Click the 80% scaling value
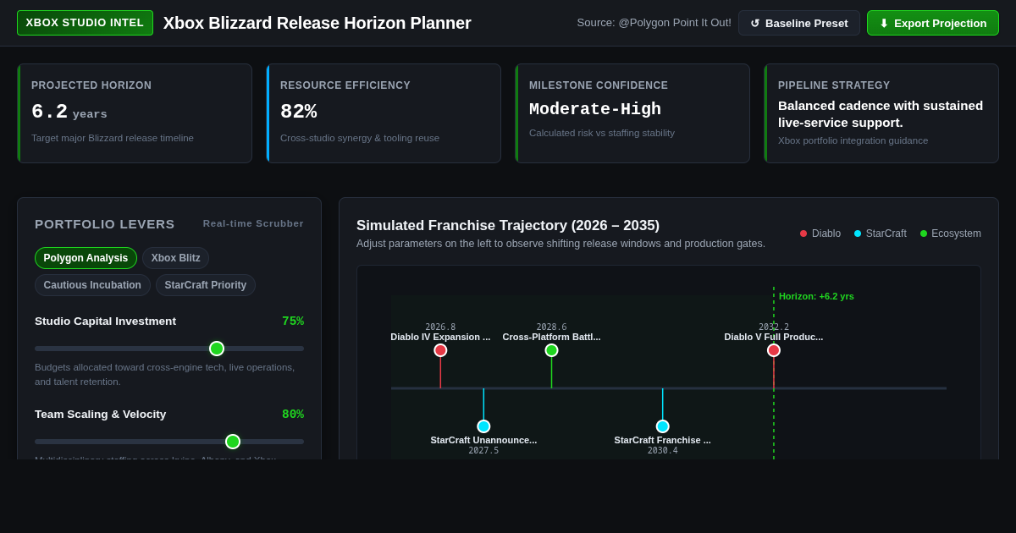Screen dimensions: 1016x533 point(293,415)
